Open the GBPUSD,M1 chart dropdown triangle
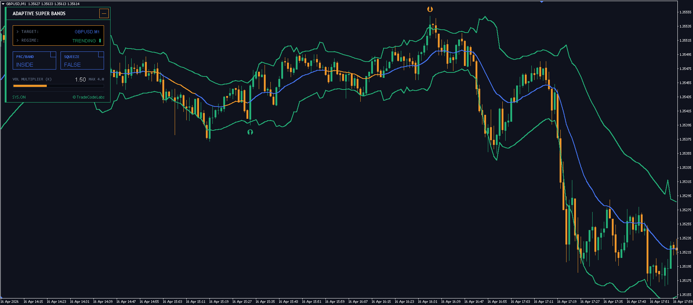693x305 pixels. [3, 4]
